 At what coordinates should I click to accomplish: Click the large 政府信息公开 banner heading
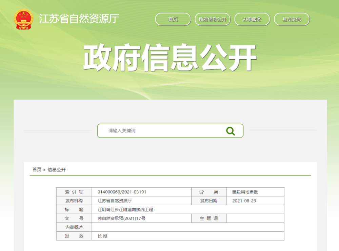169,58
